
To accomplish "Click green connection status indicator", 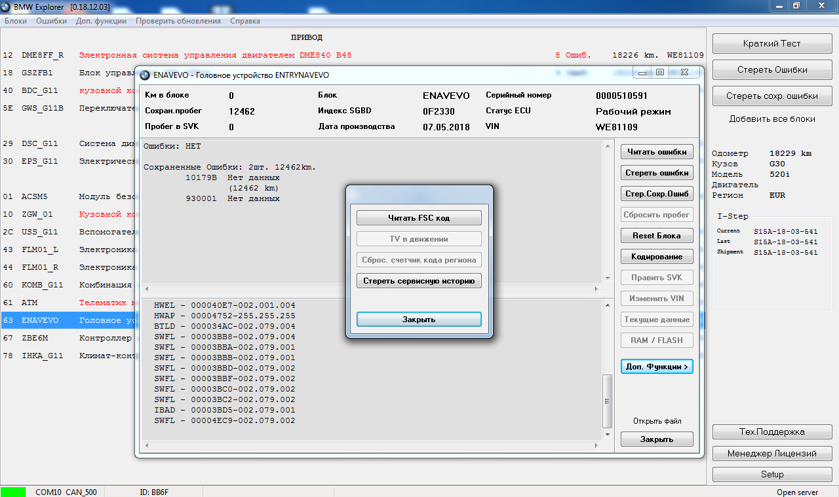I will (x=13, y=492).
